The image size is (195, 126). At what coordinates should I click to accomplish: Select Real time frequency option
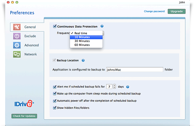[x=86, y=33]
